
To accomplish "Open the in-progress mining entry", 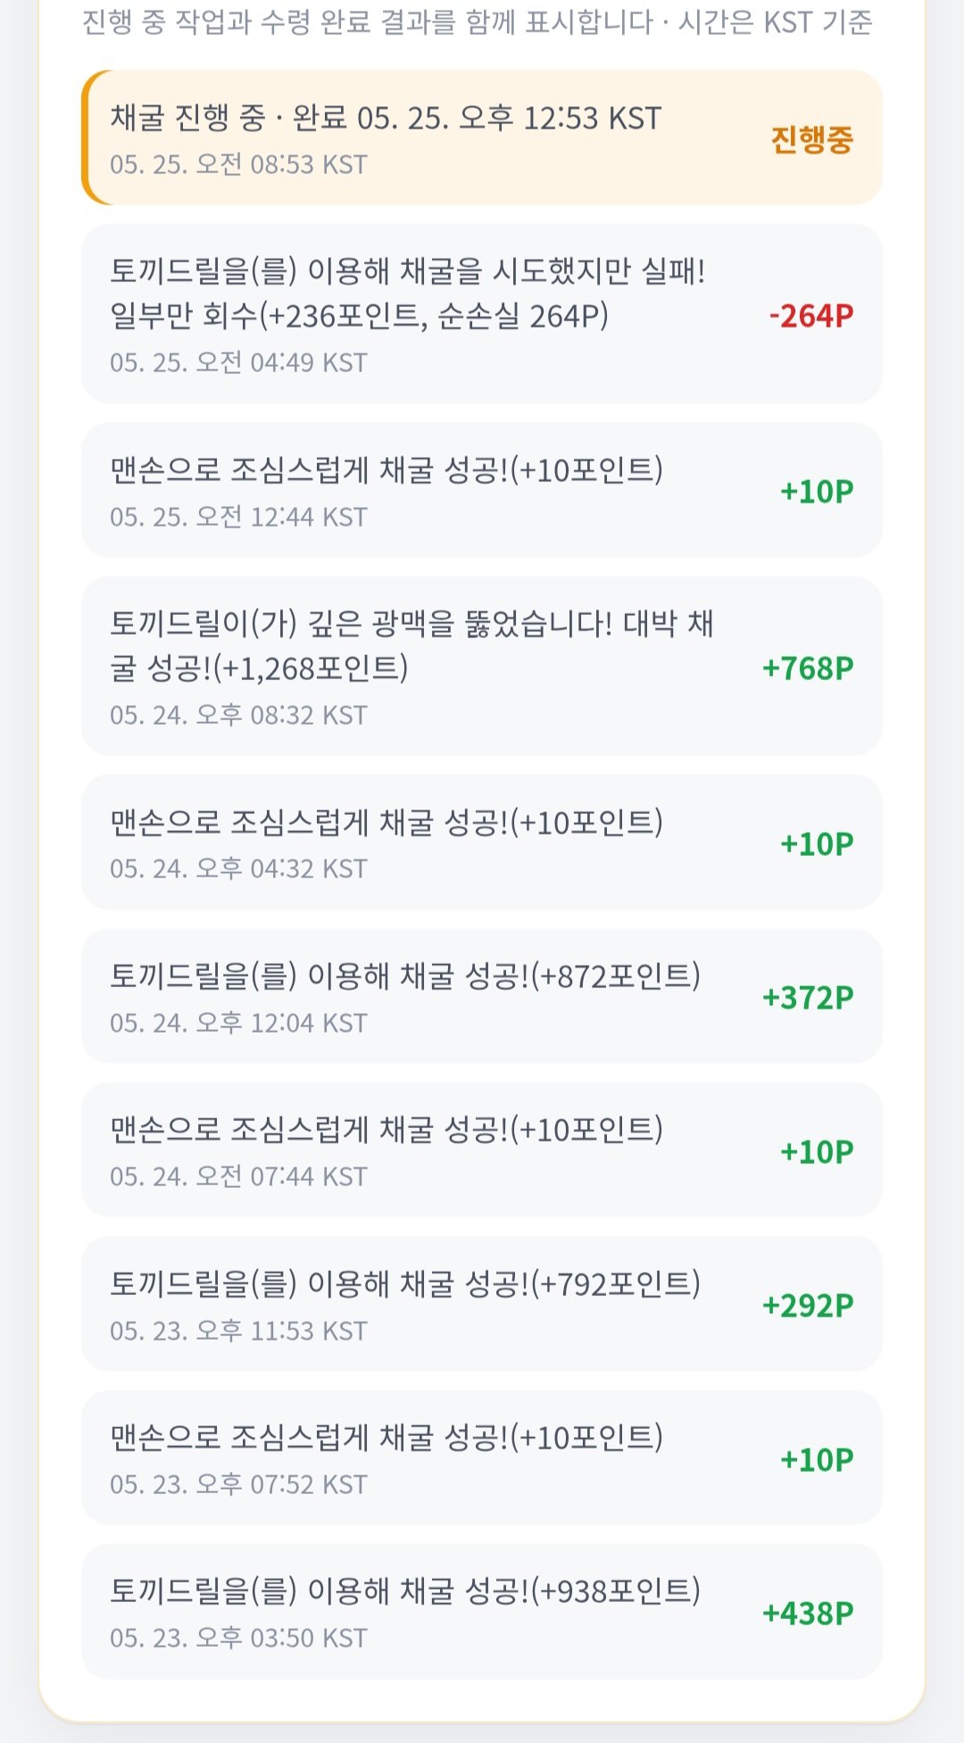I will point(482,137).
